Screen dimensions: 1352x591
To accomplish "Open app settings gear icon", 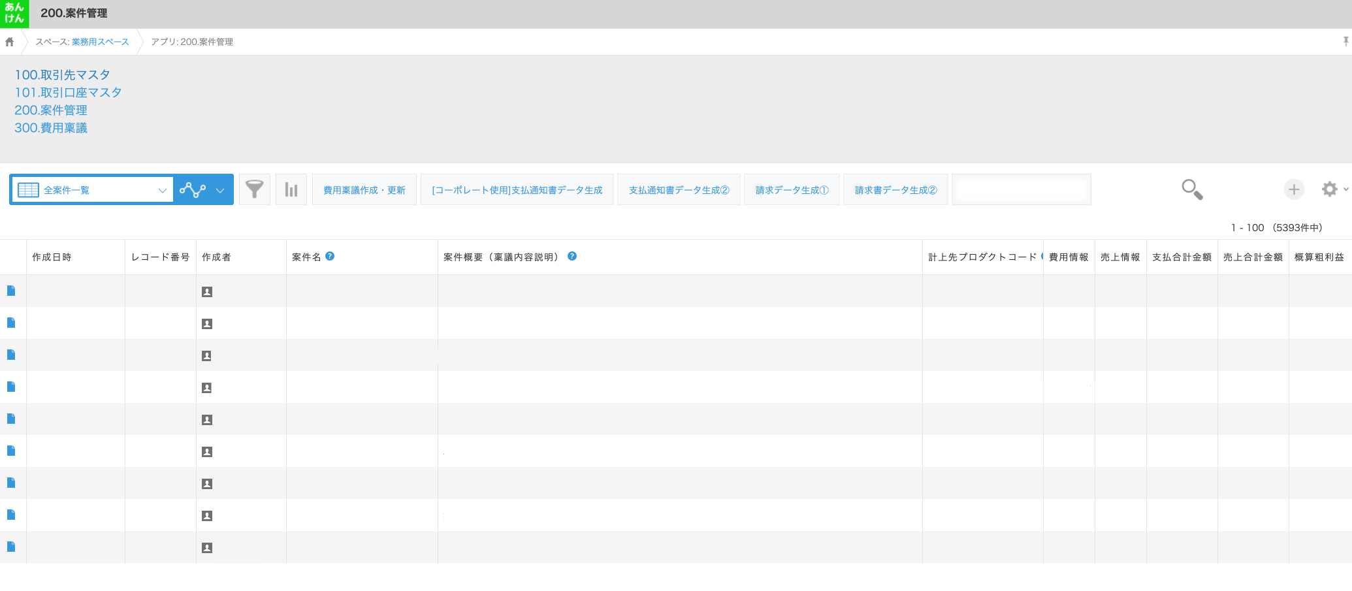I will point(1329,189).
